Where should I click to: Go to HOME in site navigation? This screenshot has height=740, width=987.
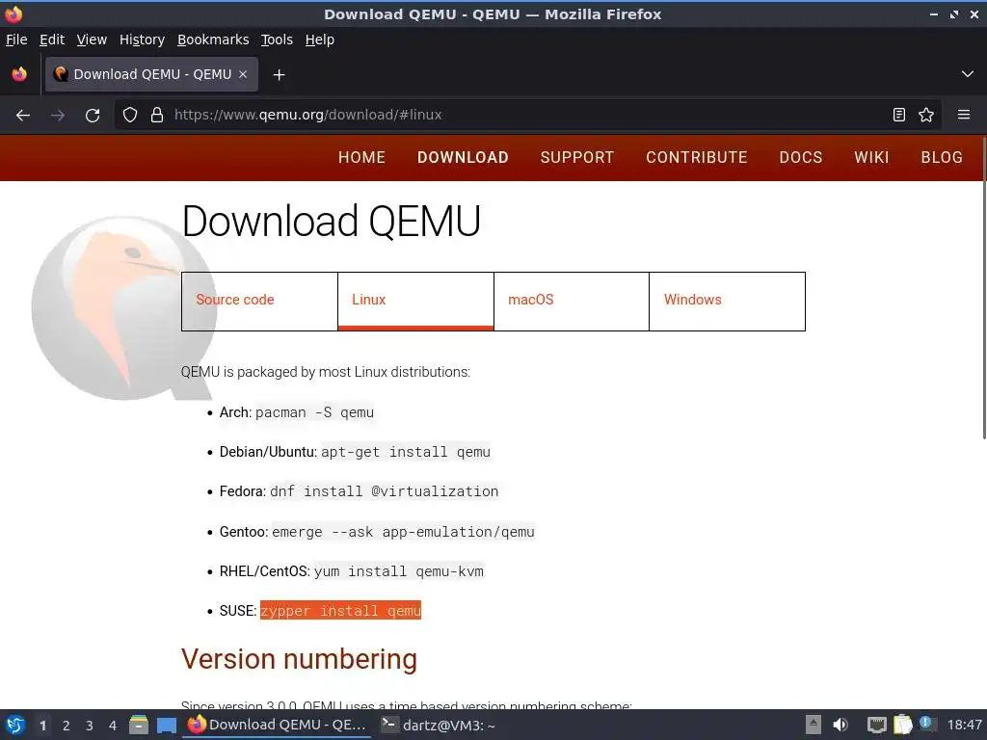point(362,157)
